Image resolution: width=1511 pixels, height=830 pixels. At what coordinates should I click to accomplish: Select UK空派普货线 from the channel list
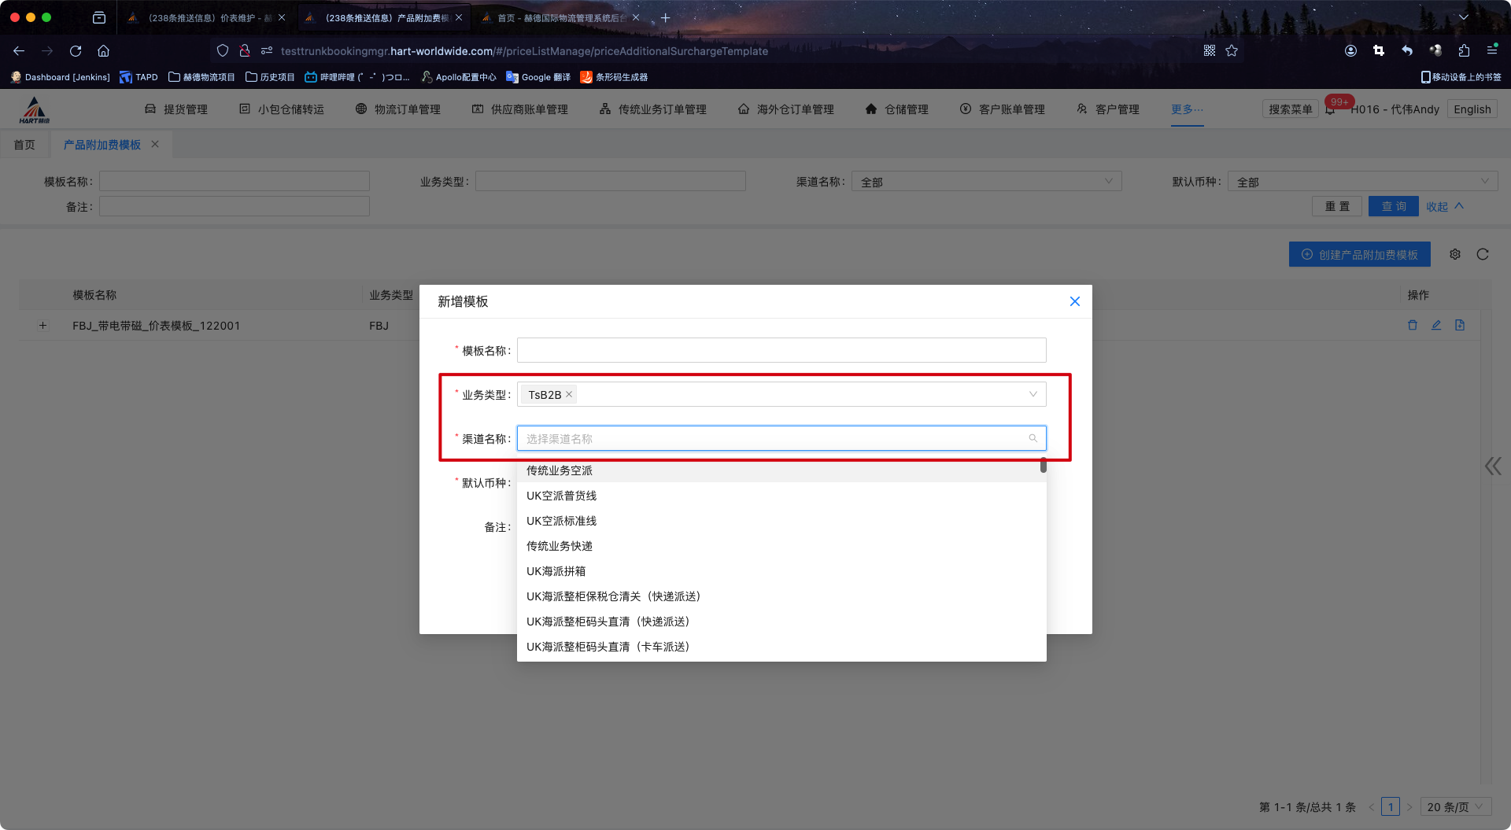561,496
